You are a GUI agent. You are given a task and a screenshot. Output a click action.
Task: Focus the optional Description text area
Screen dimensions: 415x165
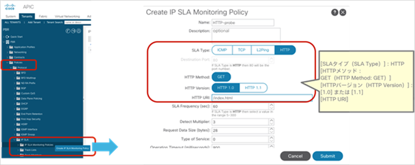246,35
